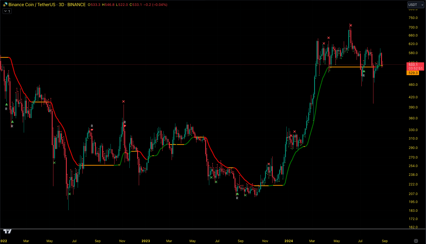Click the open value O533.3
This screenshot has width=426, height=244.
[94, 5]
